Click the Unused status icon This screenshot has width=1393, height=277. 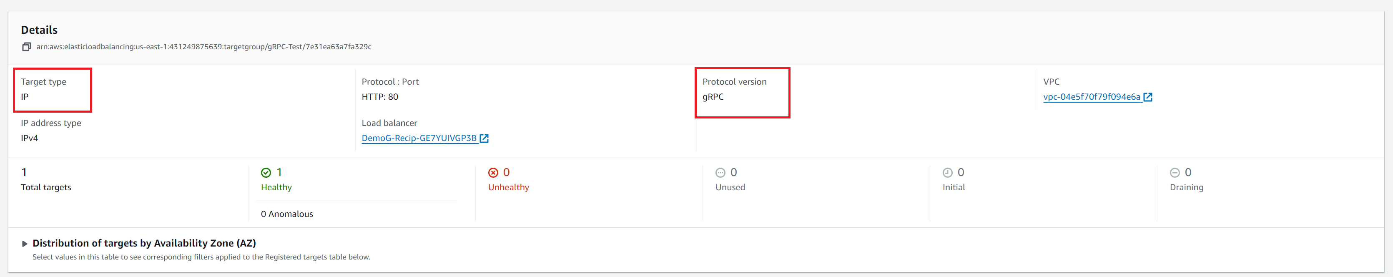tap(720, 173)
